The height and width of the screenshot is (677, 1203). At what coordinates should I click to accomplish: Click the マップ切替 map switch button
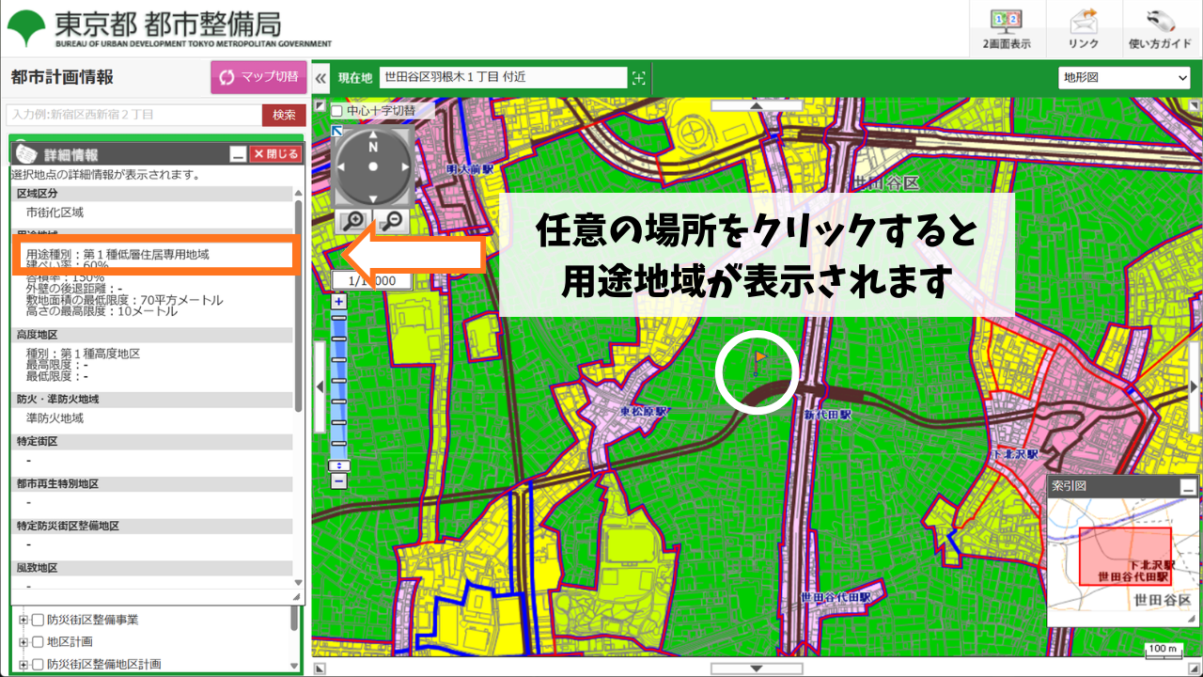click(258, 77)
